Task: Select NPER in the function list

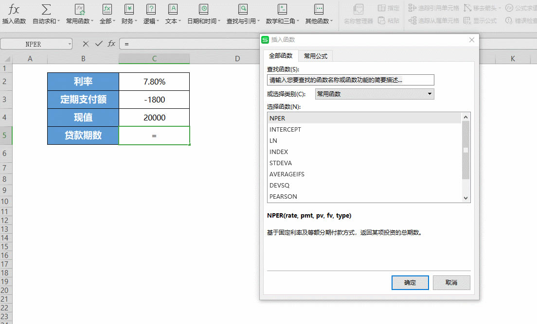Action: coord(364,118)
